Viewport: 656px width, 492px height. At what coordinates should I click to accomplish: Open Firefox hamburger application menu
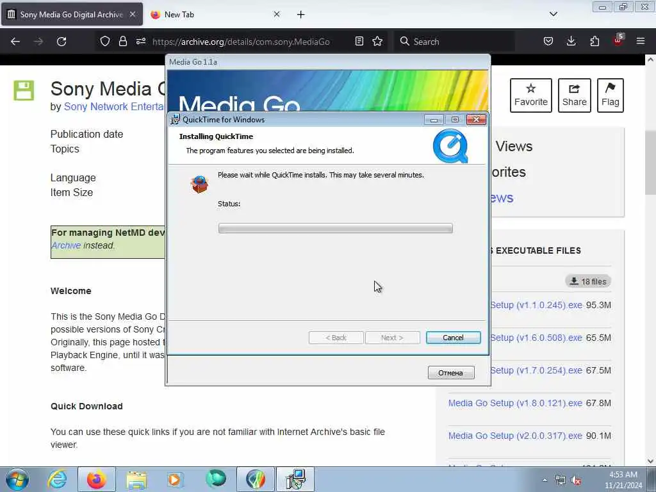tap(641, 41)
